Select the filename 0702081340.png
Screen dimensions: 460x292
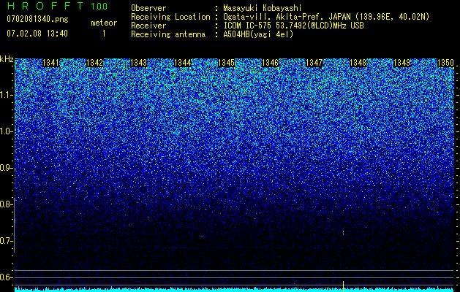pos(37,19)
